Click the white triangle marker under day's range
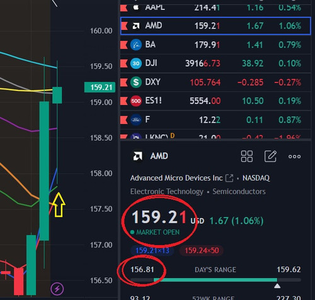The height and width of the screenshot is (300, 315). click(x=277, y=286)
